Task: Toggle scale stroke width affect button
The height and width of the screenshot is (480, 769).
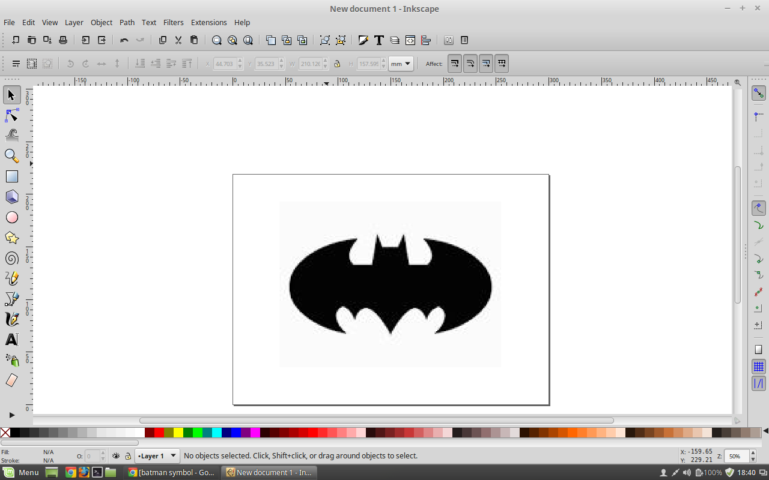Action: coord(455,64)
